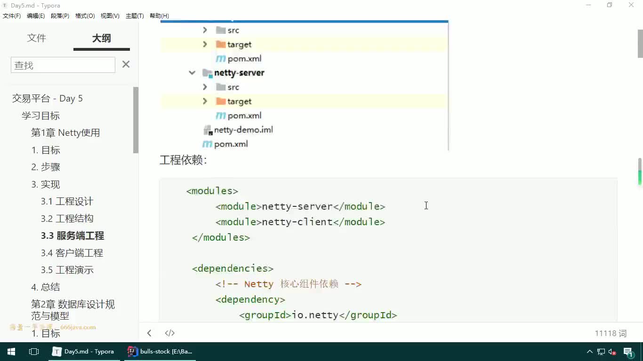The width and height of the screenshot is (643, 361).
Task: Click the document vertical scrollbar thumb
Action: coord(640,43)
